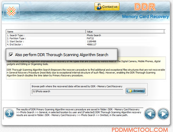Click the recovery path field showing G:\Photo search
The image size is (173, 132).
point(77,91)
